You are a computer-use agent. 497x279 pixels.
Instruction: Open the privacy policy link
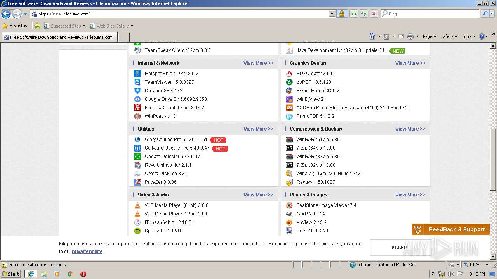[x=87, y=251]
